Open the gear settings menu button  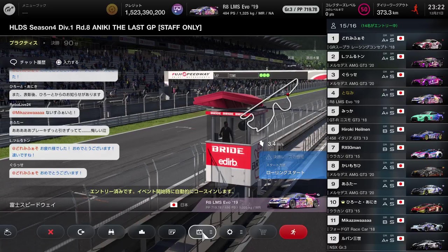pyautogui.click(x=233, y=232)
